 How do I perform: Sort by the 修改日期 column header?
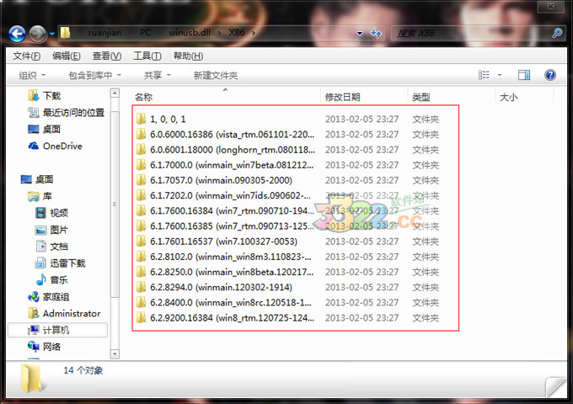[342, 97]
